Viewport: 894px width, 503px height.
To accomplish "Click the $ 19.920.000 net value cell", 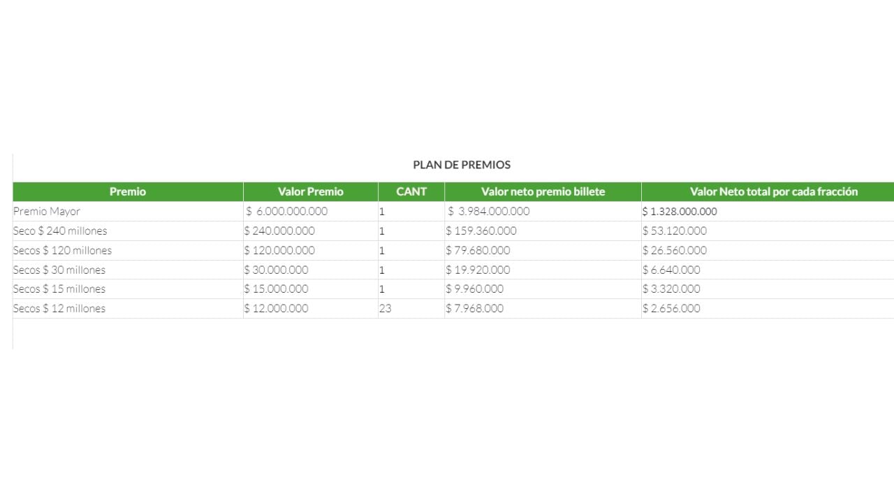I will tap(478, 270).
